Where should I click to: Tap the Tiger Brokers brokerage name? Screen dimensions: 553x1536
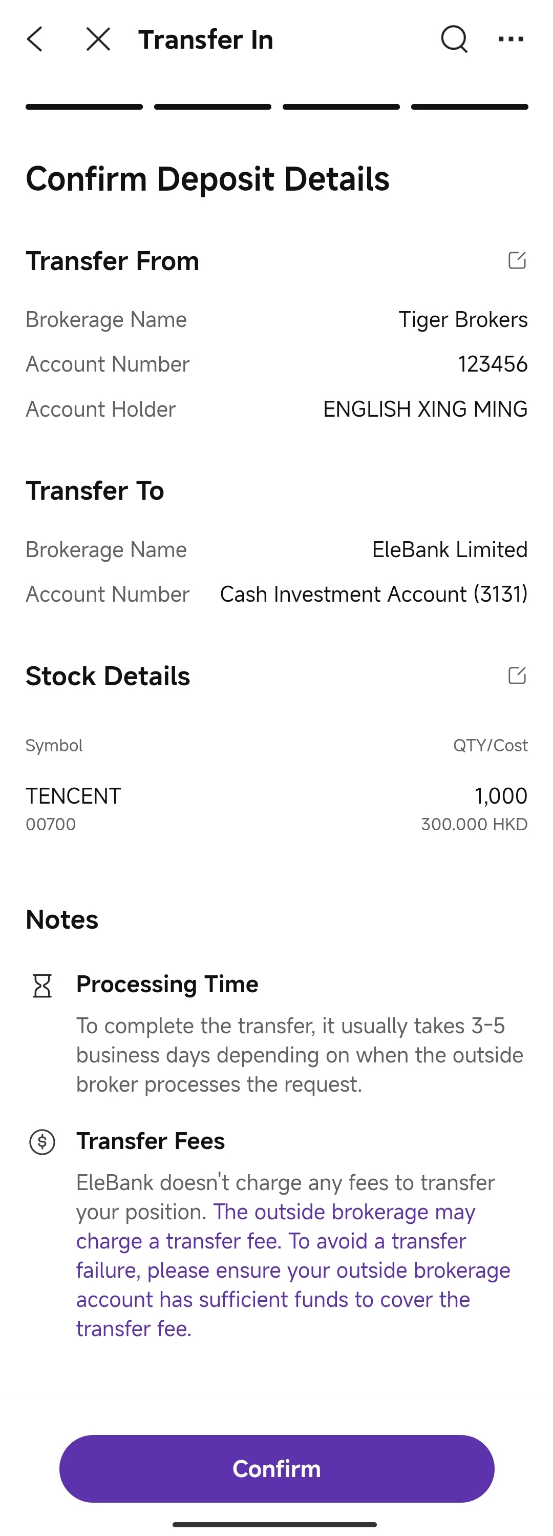[462, 320]
